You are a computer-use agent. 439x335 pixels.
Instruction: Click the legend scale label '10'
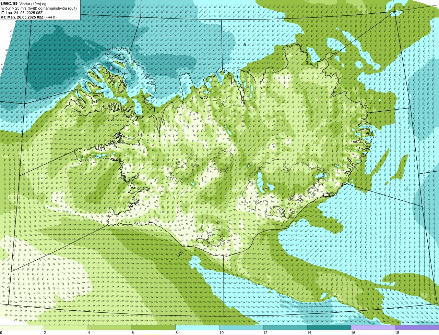[x=222, y=333]
